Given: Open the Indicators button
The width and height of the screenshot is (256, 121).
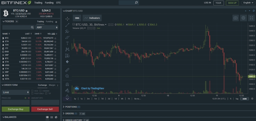Looking at the screenshot, I should click(92, 18).
